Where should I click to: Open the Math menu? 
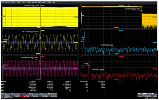[x=39, y=2]
